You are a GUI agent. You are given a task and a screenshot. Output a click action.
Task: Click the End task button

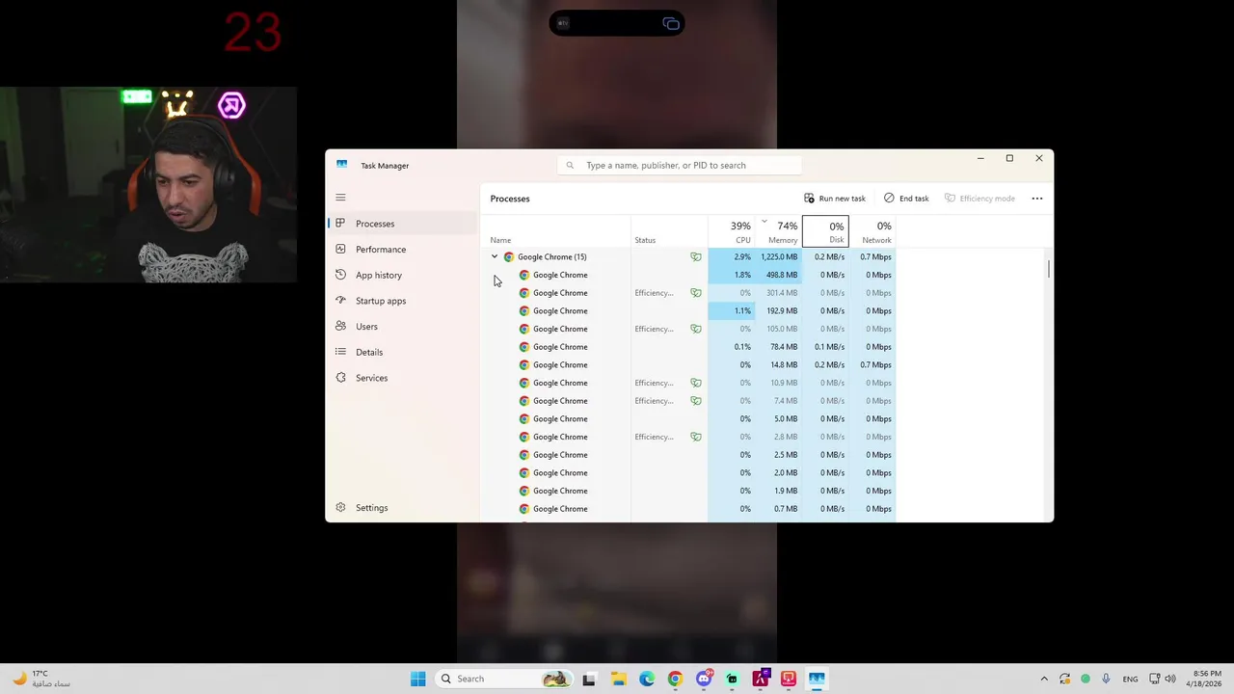click(x=906, y=199)
